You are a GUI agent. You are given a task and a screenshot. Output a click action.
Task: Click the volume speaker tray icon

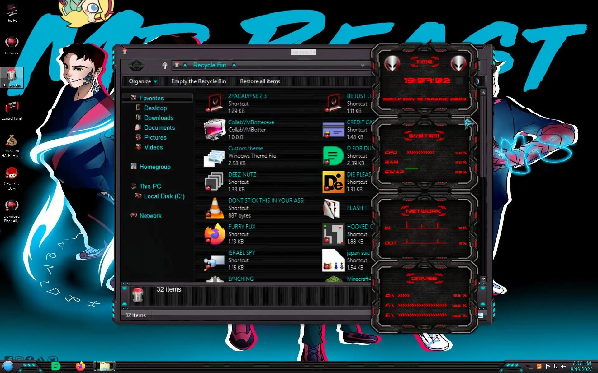point(563,366)
